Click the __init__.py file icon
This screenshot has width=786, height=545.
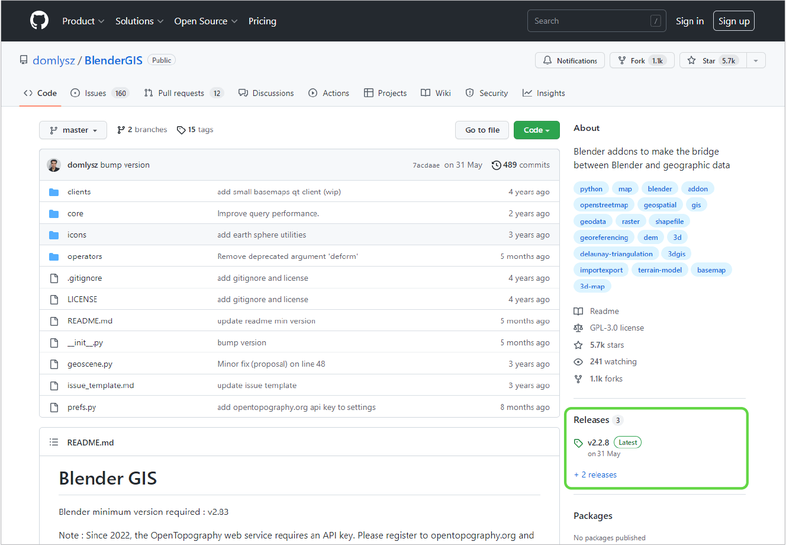click(54, 343)
